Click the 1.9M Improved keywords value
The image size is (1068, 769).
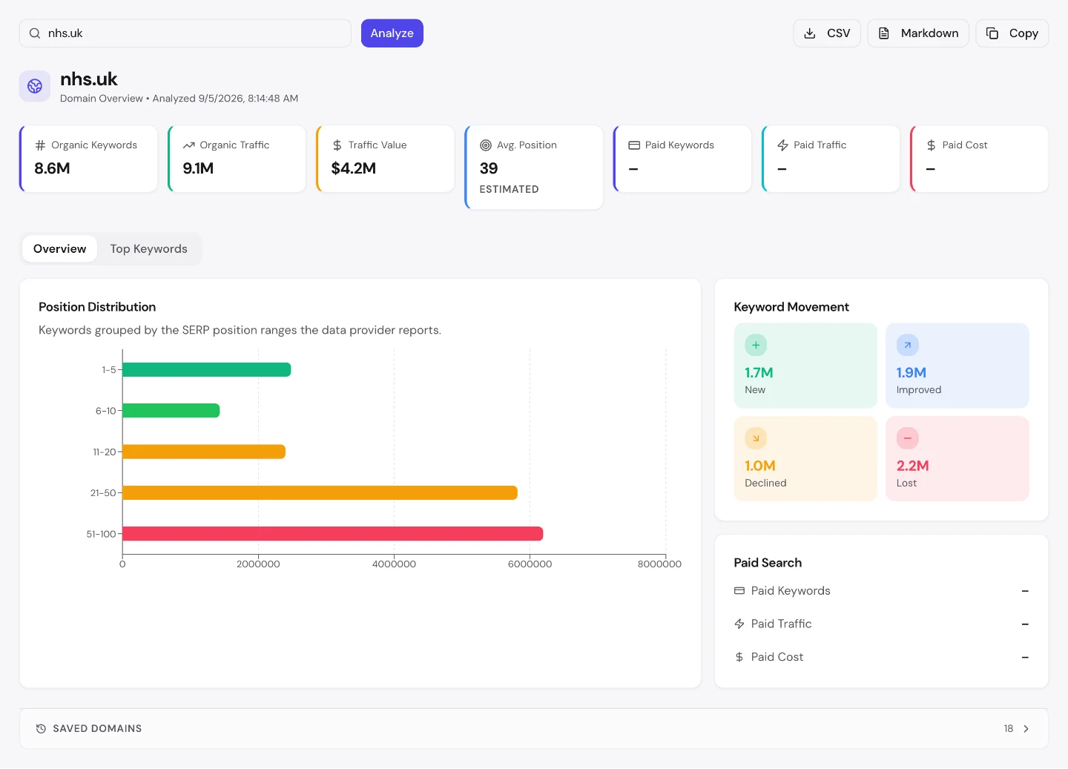click(912, 373)
